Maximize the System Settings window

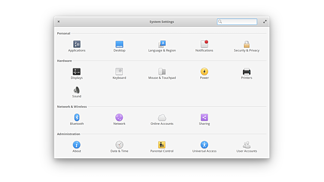coord(265,22)
